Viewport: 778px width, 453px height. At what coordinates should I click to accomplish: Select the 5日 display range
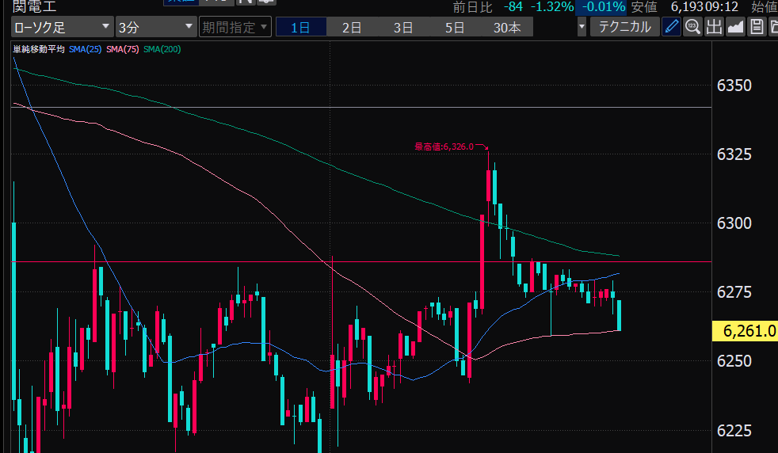coord(455,28)
